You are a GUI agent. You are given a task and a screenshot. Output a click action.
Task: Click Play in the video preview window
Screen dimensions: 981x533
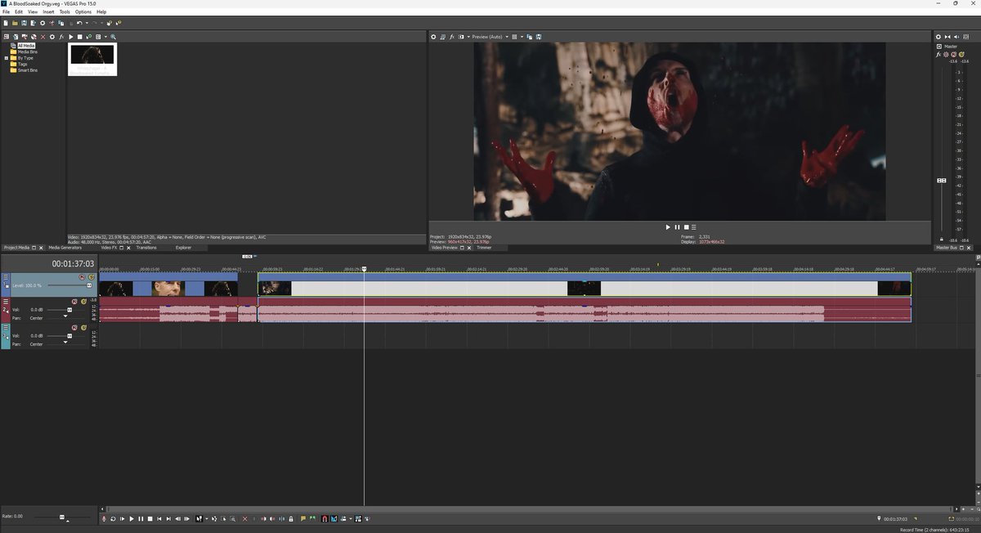tap(667, 226)
